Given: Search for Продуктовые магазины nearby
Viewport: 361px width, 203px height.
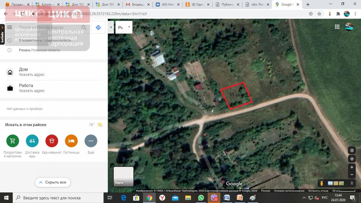Looking at the screenshot, I should coord(13,146).
